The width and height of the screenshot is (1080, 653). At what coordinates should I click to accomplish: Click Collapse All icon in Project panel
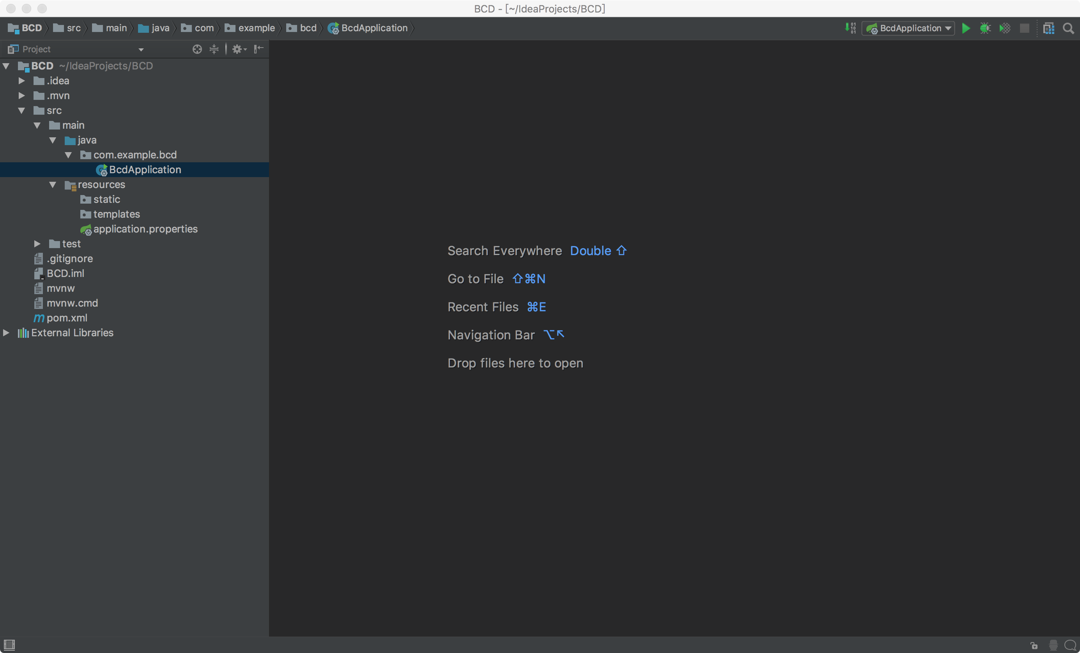coord(214,49)
